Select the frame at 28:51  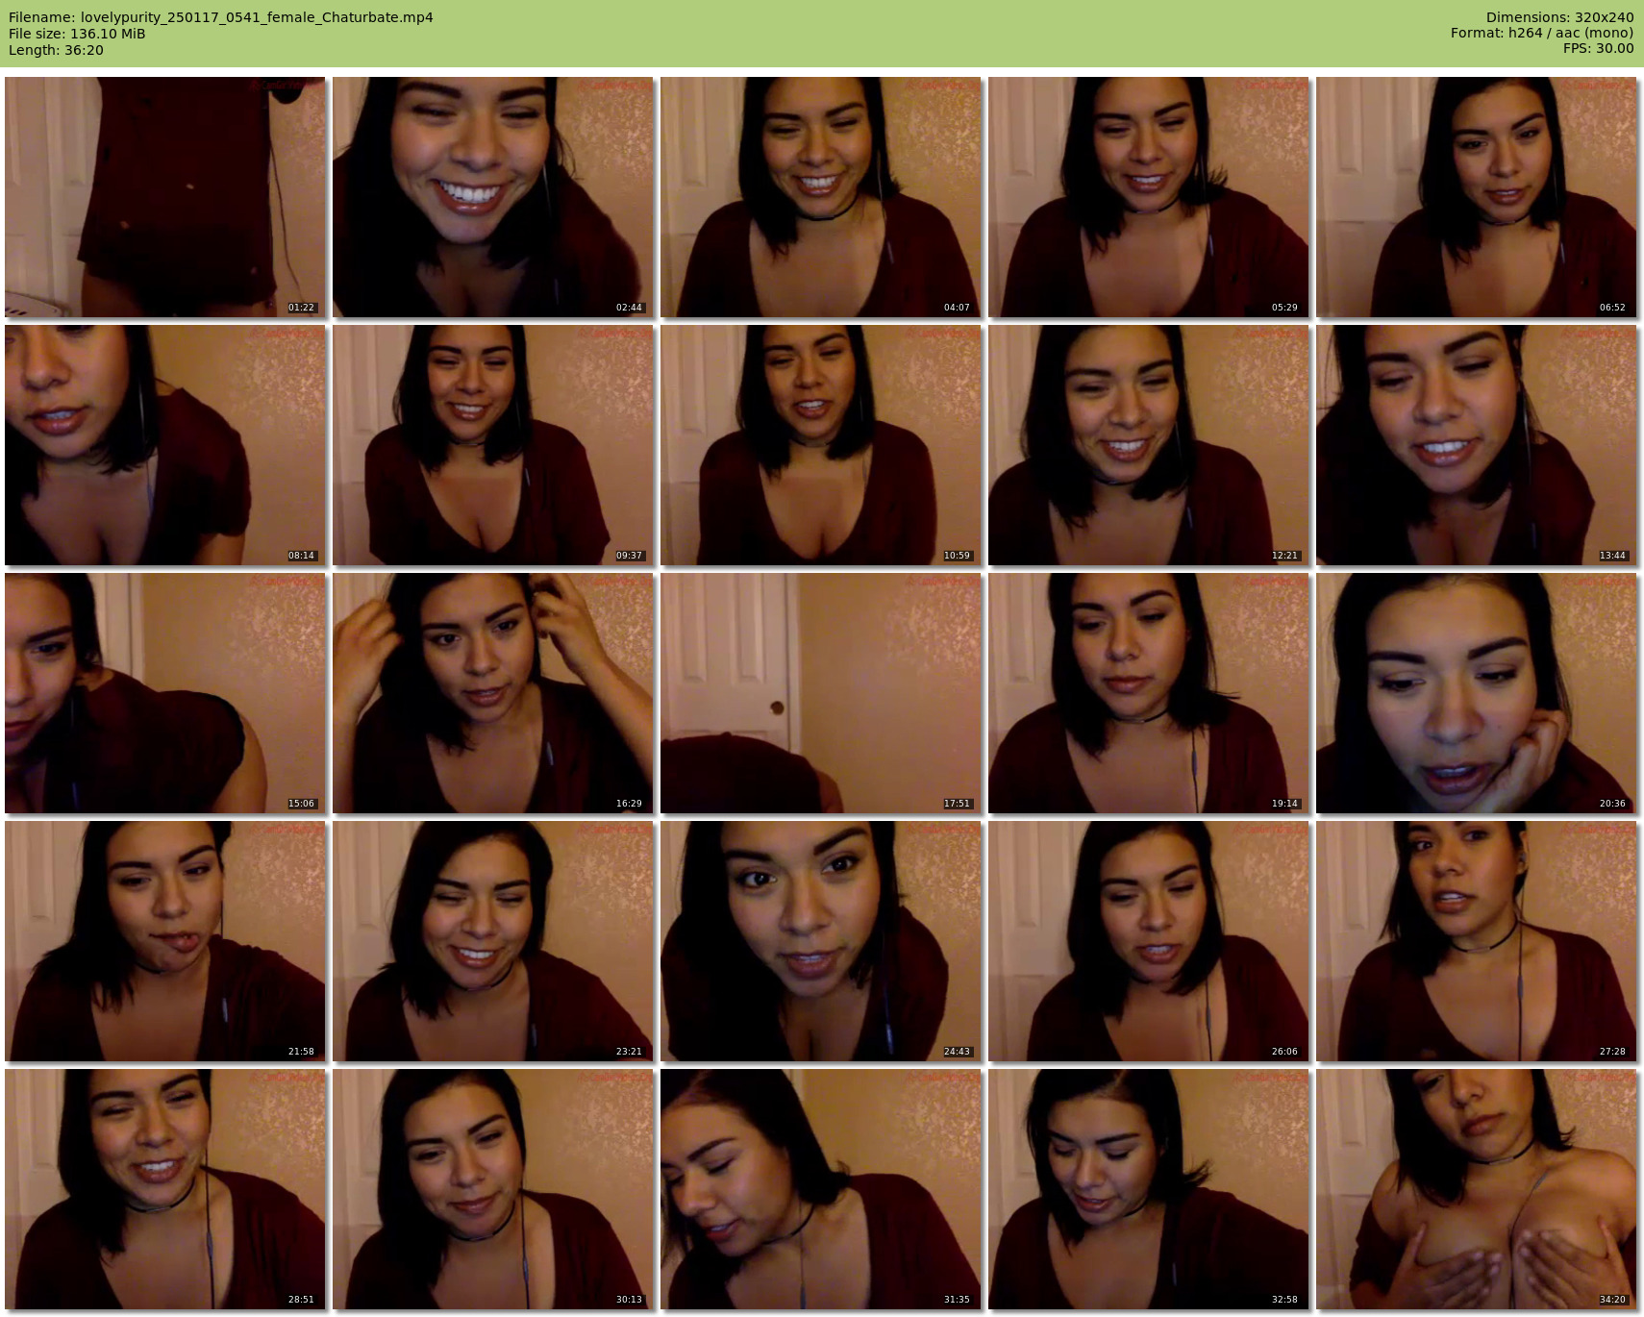(x=164, y=1189)
